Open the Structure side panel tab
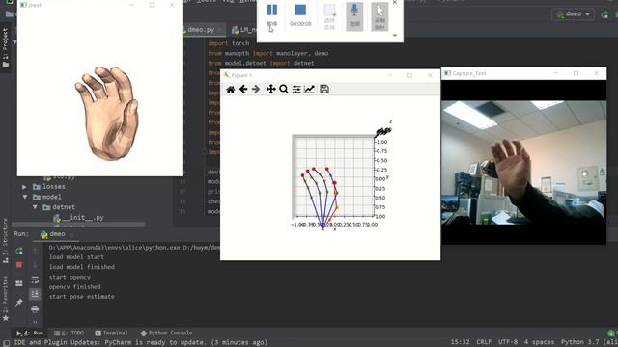This screenshot has height=347, width=618. [x=5, y=241]
